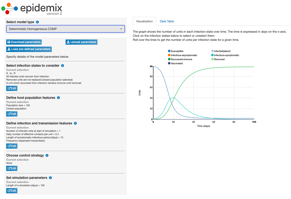291x199 pixels.
Task: Open the model type dropdown
Action: [65, 29]
